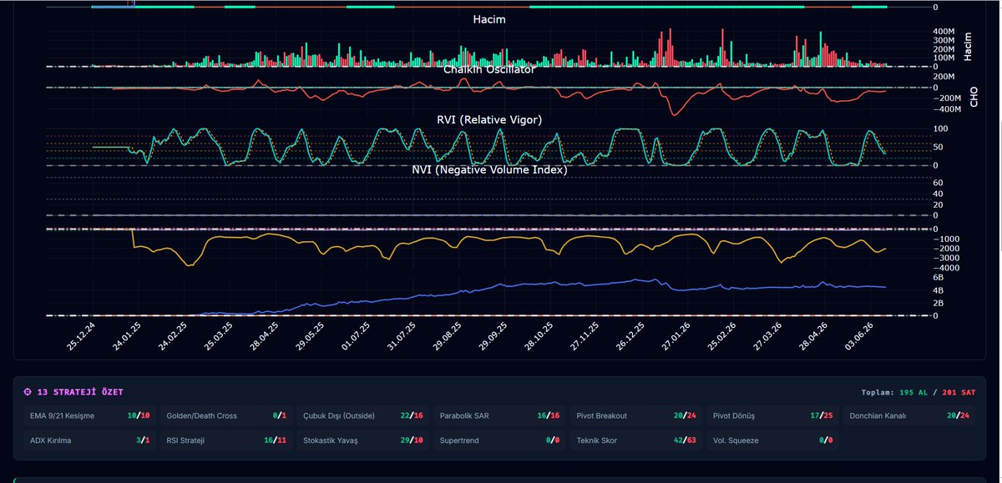Select the NVI (Negative Volume Index) title
The image size is (1002, 483).
pyautogui.click(x=489, y=170)
